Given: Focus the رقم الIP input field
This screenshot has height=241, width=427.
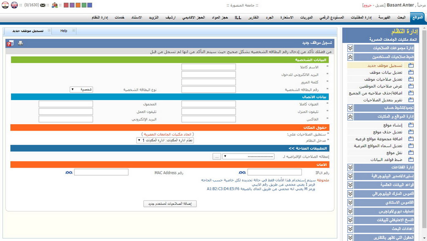Looking at the screenshot, I should click(x=274, y=172).
